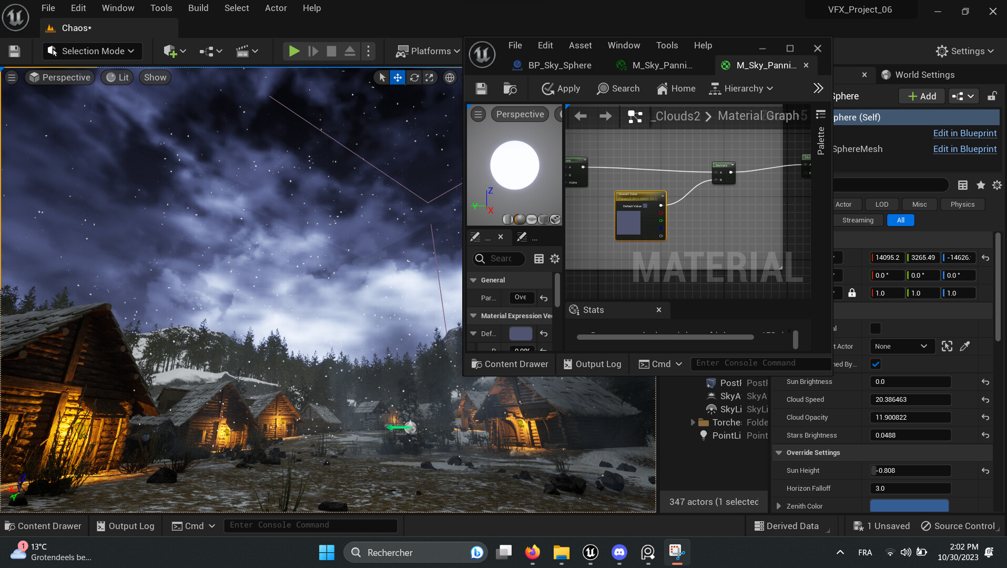The image size is (1007, 568).
Task: Click the Home icon in material editor
Action: (x=675, y=88)
